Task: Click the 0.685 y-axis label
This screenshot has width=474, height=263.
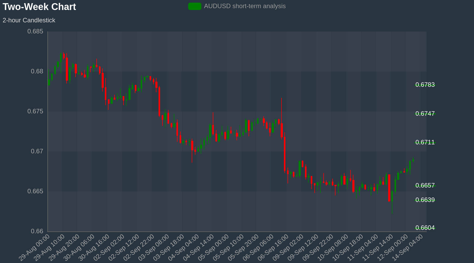Action: (35, 32)
